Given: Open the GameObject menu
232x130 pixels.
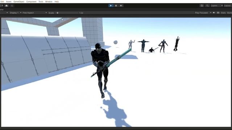Looking at the screenshot, I should tap(19, 1).
